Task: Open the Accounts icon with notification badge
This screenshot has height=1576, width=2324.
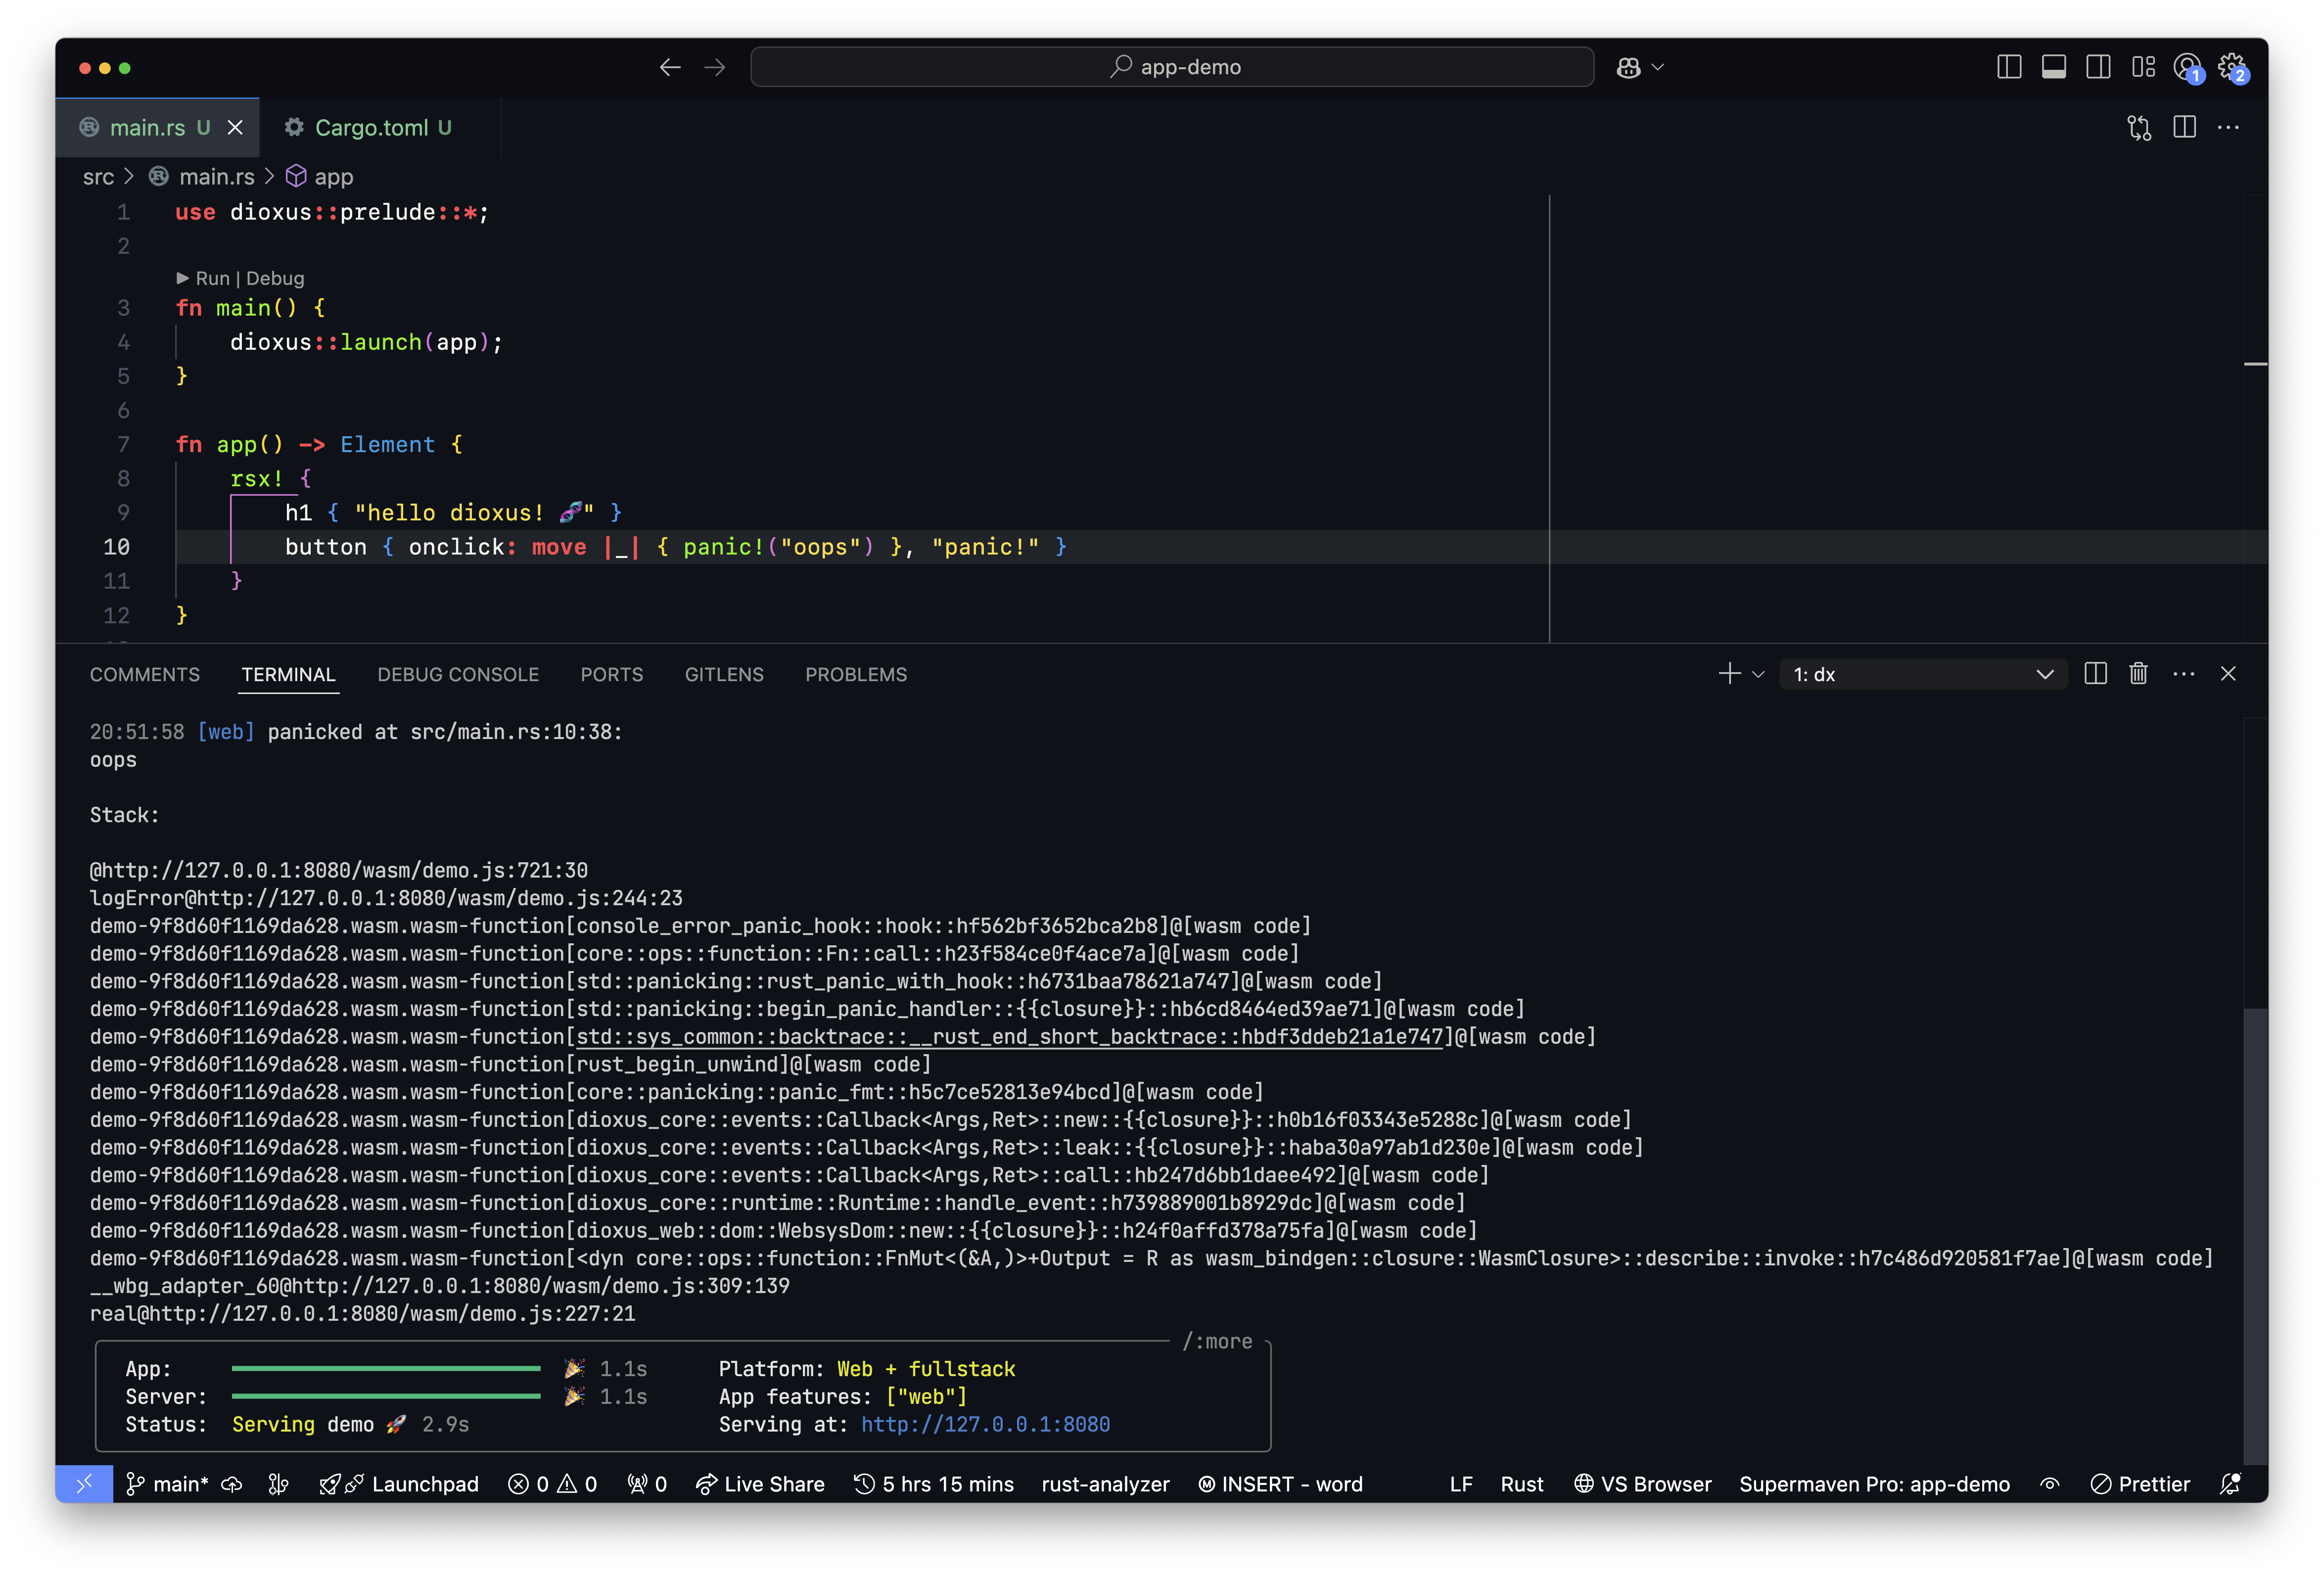Action: click(2188, 67)
